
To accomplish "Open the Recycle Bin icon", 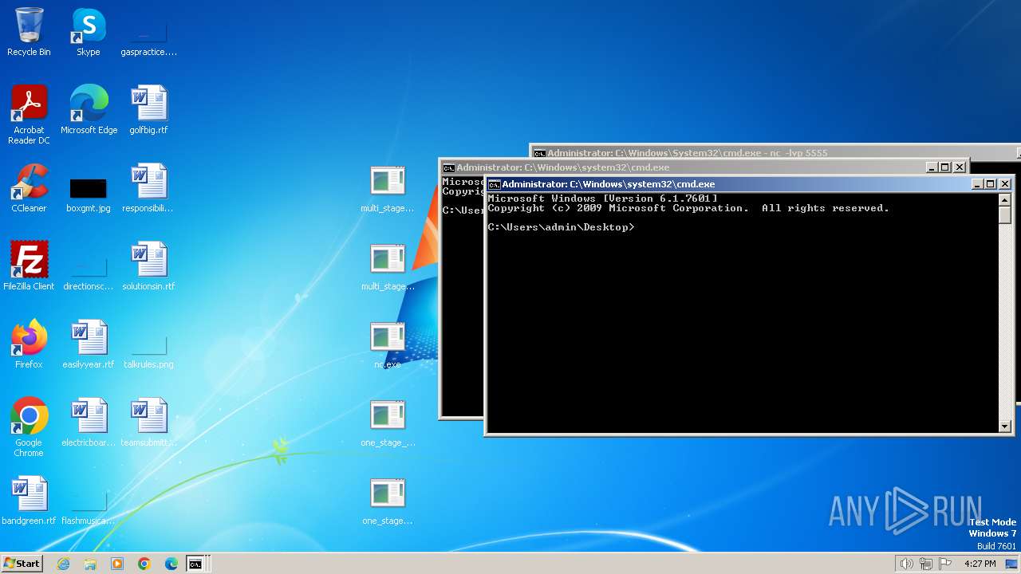I will pos(29,32).
